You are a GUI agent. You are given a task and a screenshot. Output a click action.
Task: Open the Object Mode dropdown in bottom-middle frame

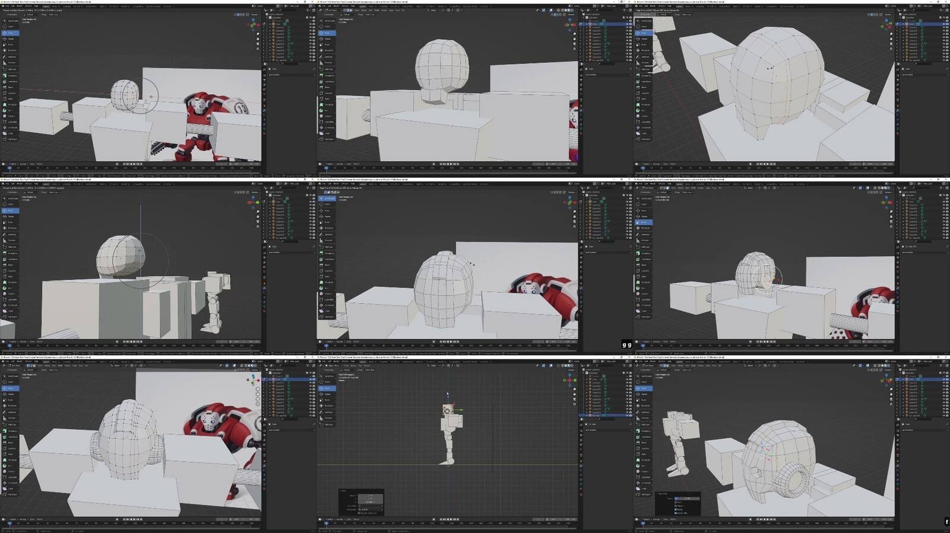pos(334,365)
